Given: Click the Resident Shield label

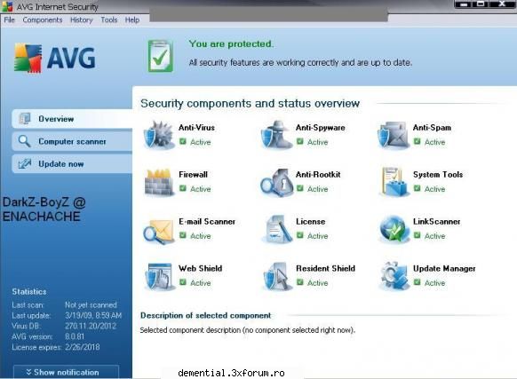Looking at the screenshot, I should tap(325, 268).
